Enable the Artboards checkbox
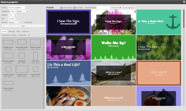 point(23,22)
